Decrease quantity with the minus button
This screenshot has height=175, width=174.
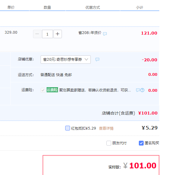pos(37,34)
